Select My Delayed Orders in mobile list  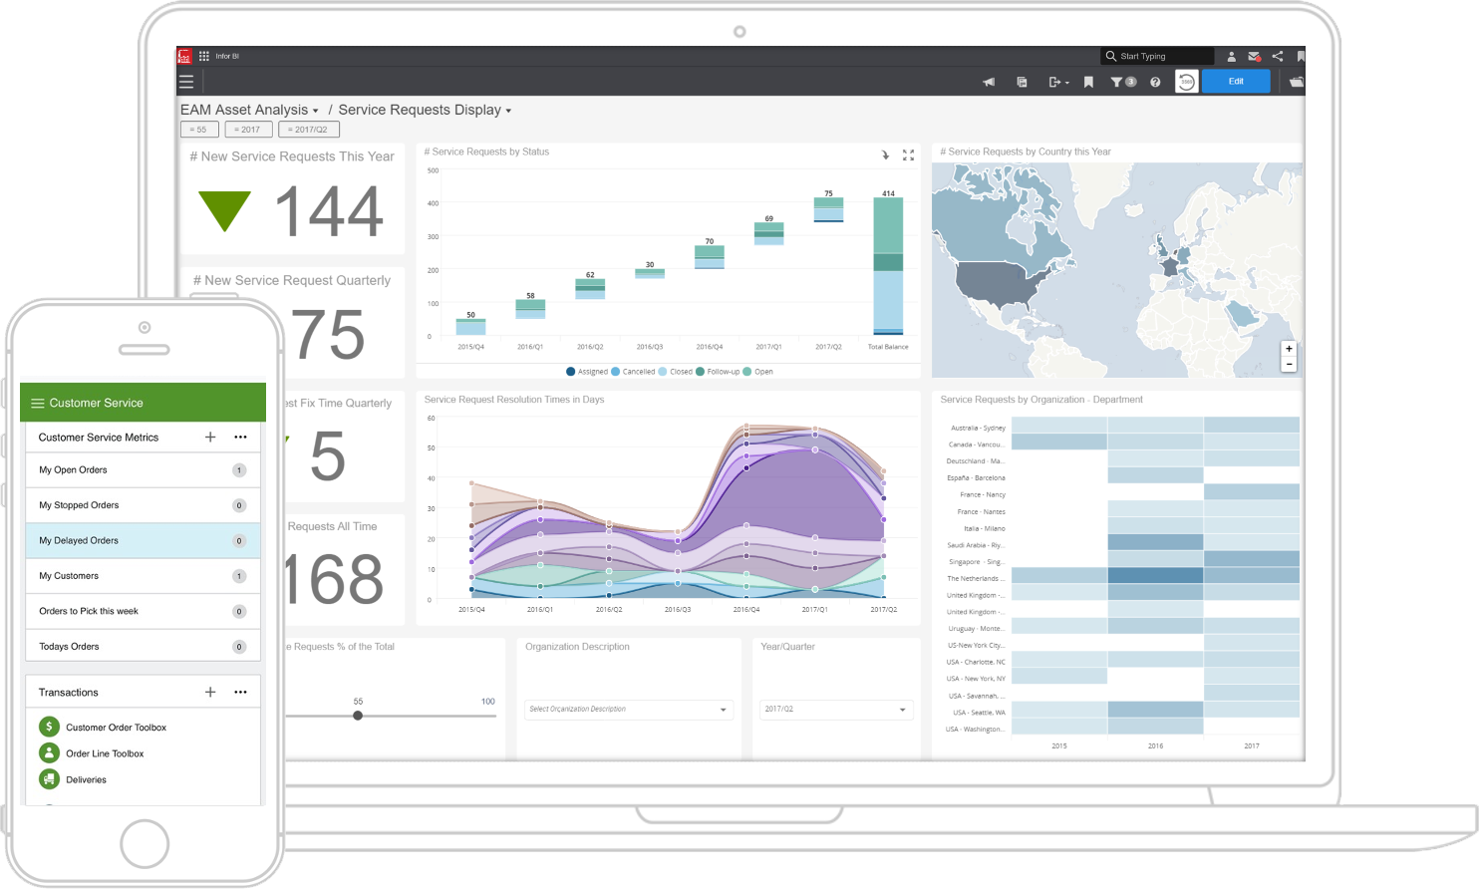pos(143,540)
